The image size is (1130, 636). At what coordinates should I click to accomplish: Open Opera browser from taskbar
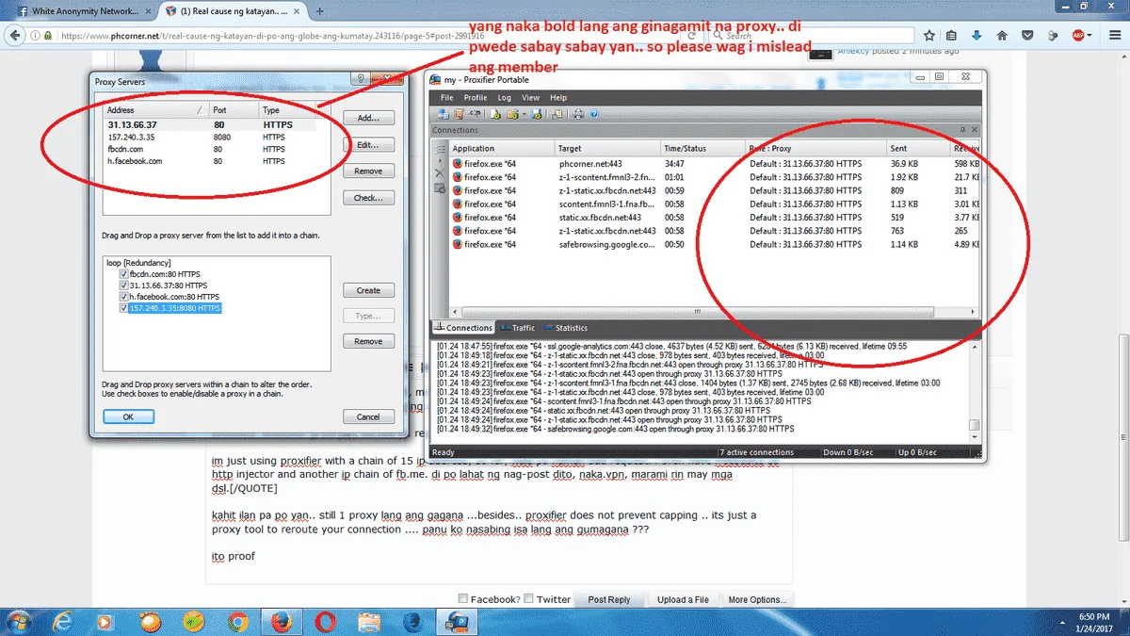point(325,622)
